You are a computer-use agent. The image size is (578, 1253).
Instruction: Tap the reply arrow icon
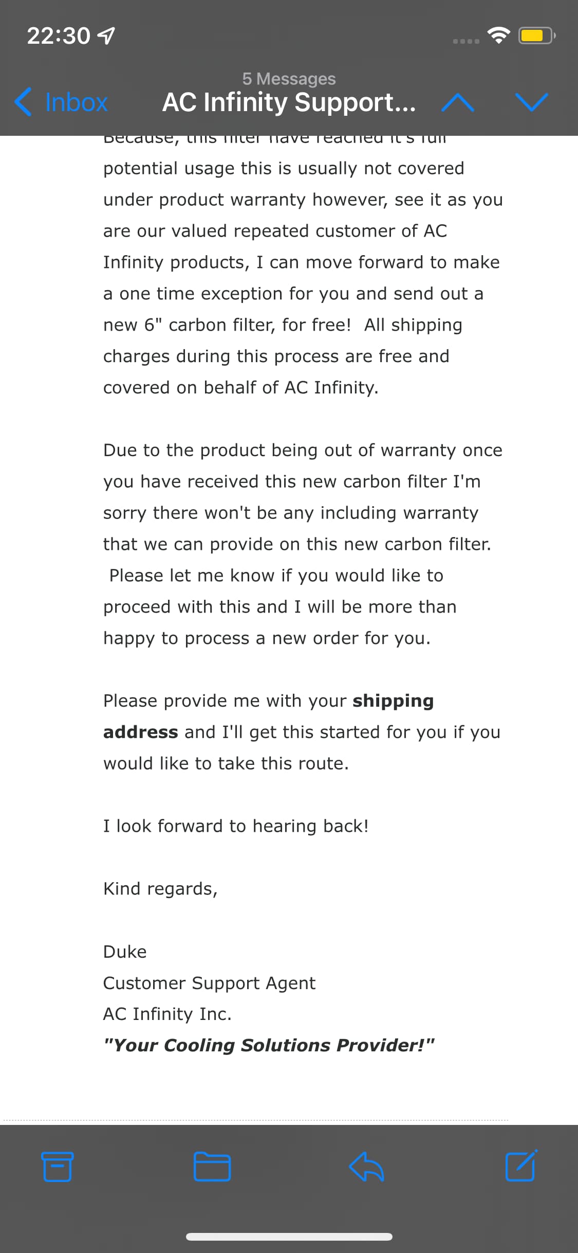[x=366, y=1166]
